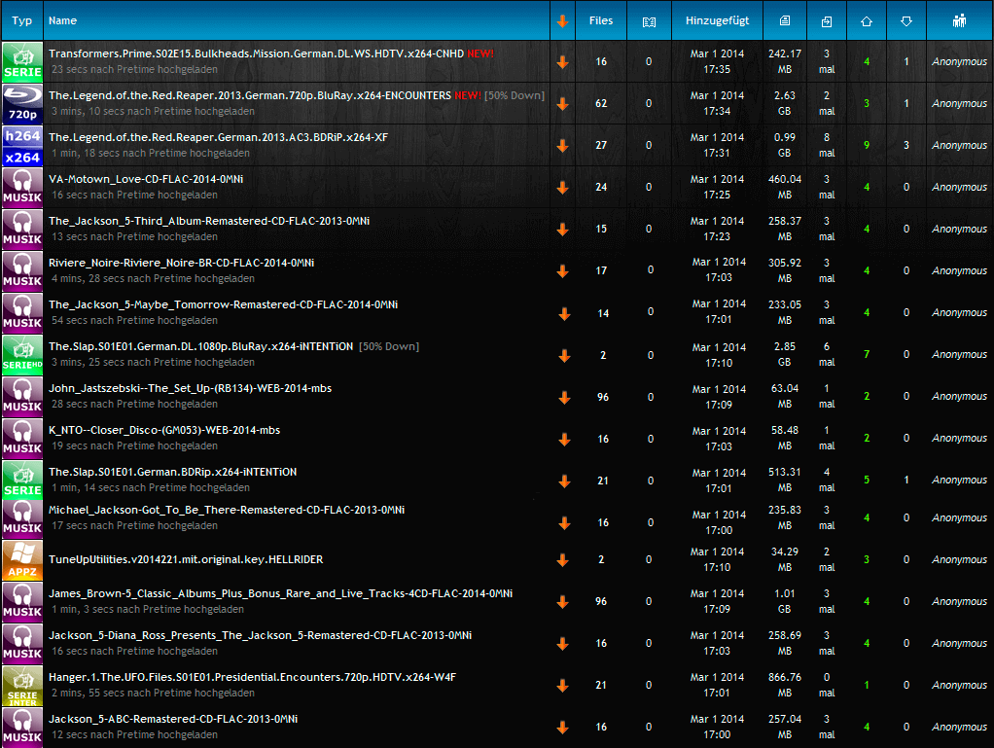This screenshot has width=994, height=748.
Task: Open VA-Motown_Love-CD-FLAC-2014-OMNi details
Action: coord(146,179)
